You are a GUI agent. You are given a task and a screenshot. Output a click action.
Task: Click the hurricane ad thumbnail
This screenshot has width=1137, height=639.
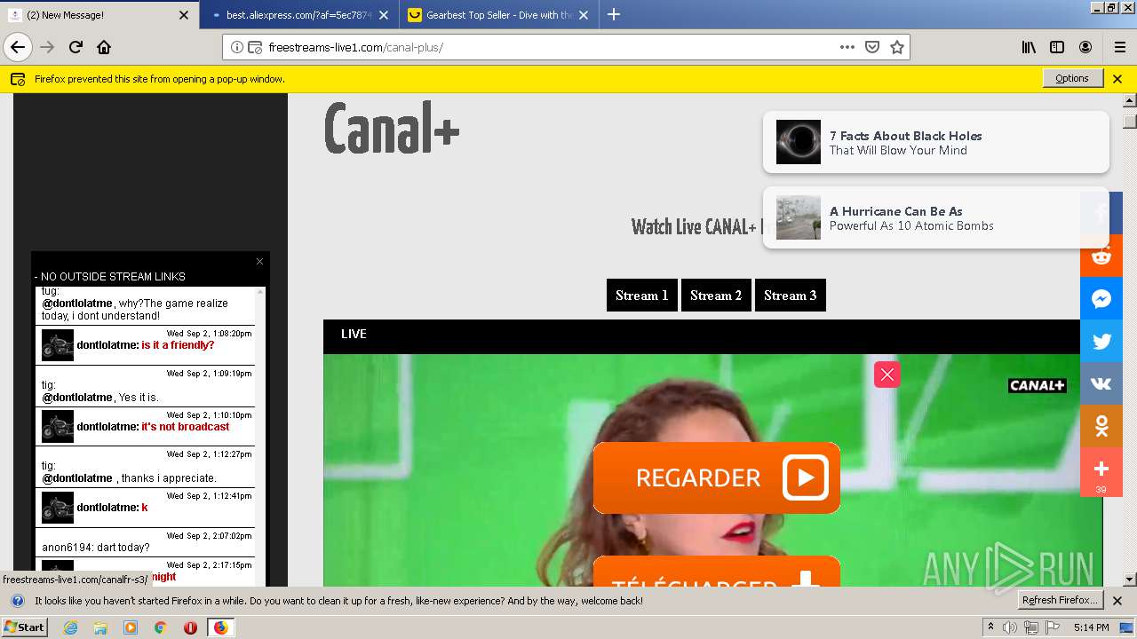pos(799,217)
